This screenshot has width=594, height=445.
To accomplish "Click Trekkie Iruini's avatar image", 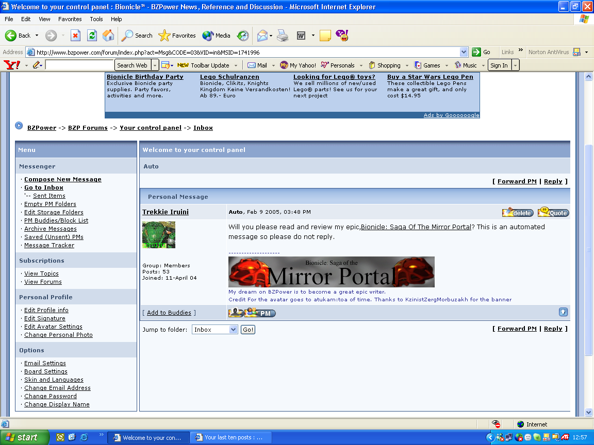I will coord(159,235).
